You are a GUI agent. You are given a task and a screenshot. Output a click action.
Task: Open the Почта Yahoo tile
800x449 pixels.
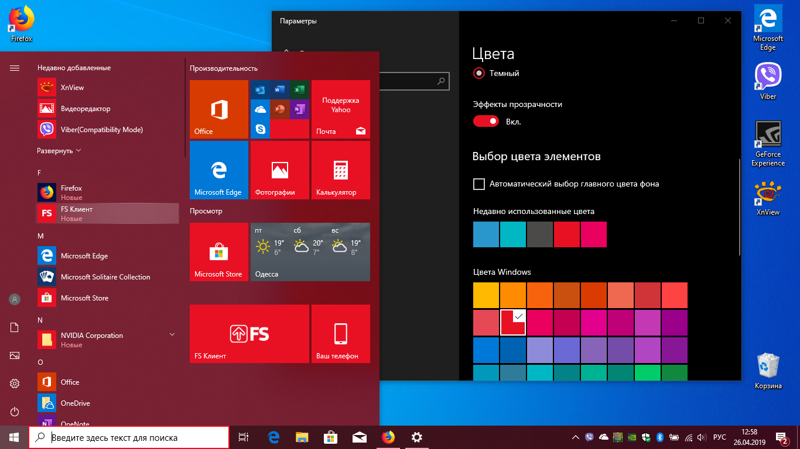(341, 109)
